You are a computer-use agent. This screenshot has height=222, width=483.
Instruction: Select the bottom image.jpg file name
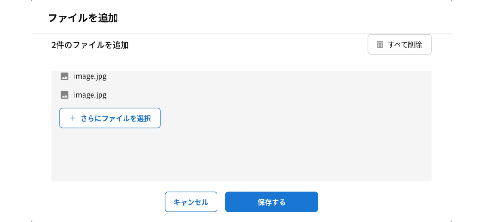pos(90,95)
